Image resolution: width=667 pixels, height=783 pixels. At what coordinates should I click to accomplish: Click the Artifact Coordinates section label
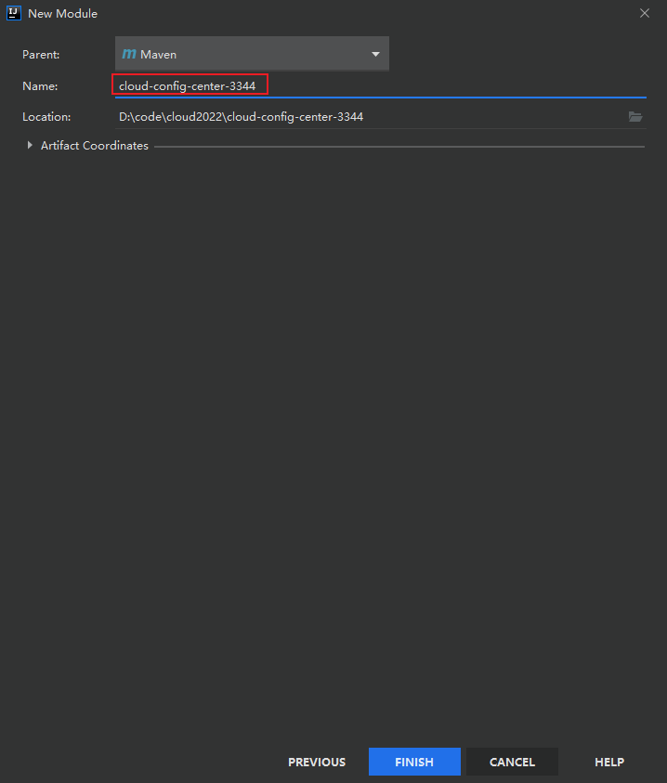pyautogui.click(x=95, y=145)
